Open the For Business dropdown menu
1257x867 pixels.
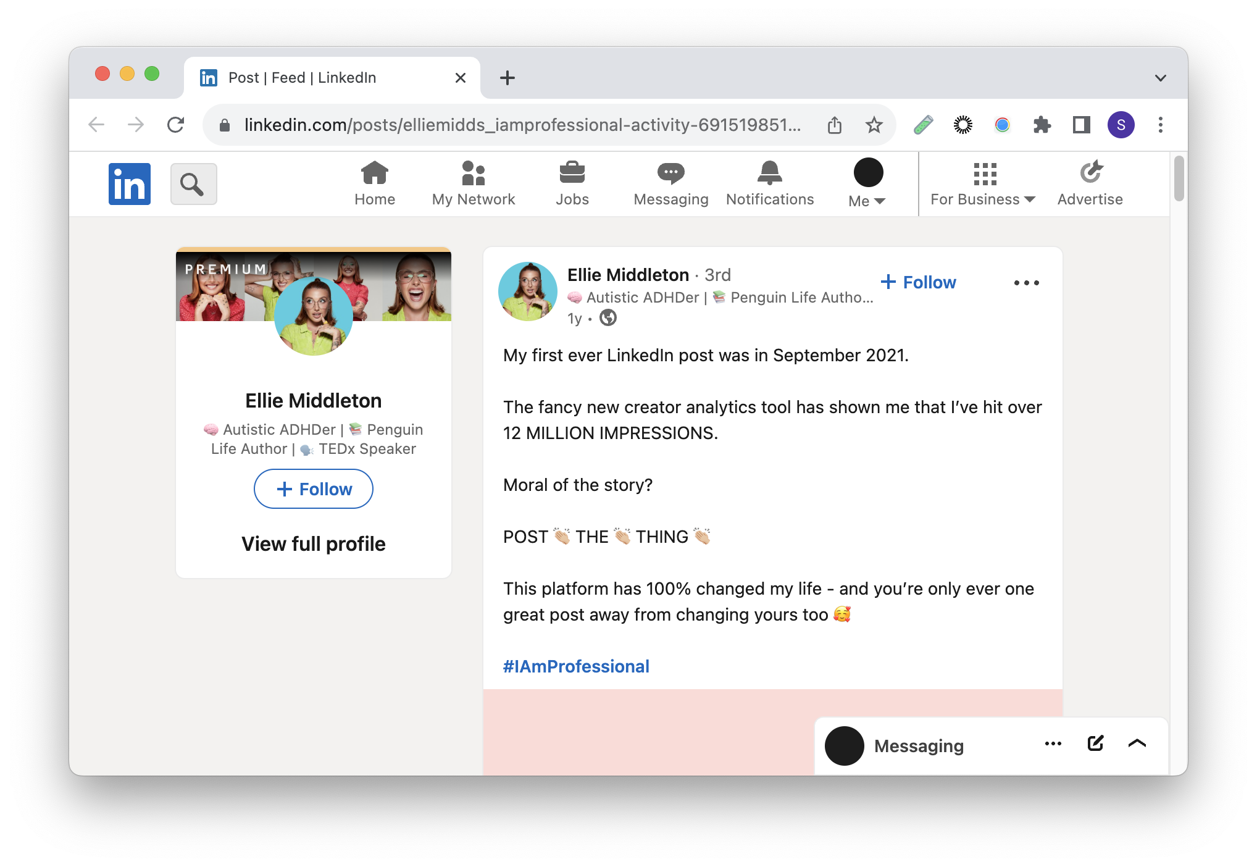point(983,183)
